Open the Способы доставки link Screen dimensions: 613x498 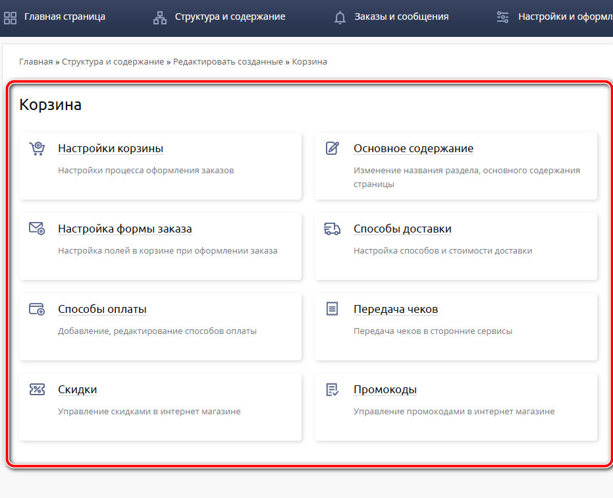pyautogui.click(x=402, y=229)
